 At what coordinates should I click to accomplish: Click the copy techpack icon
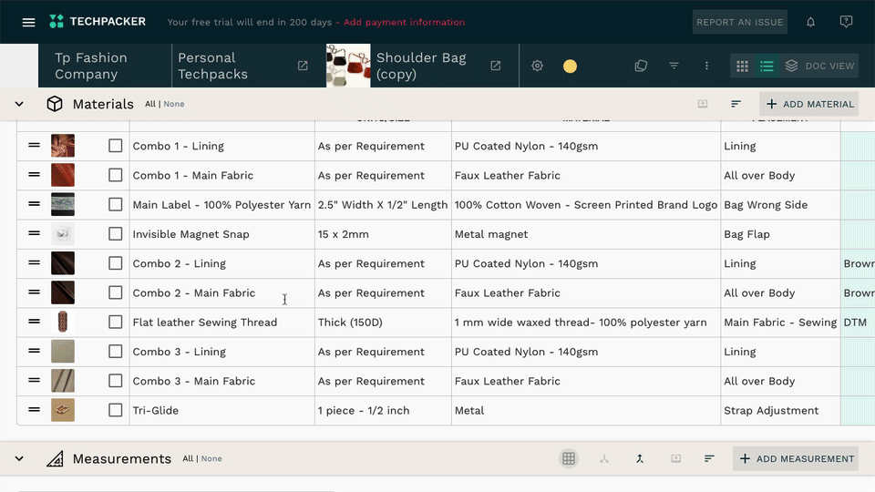tap(641, 66)
